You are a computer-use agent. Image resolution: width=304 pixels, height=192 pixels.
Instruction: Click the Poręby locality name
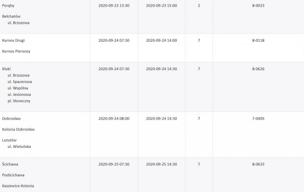[x=9, y=6]
